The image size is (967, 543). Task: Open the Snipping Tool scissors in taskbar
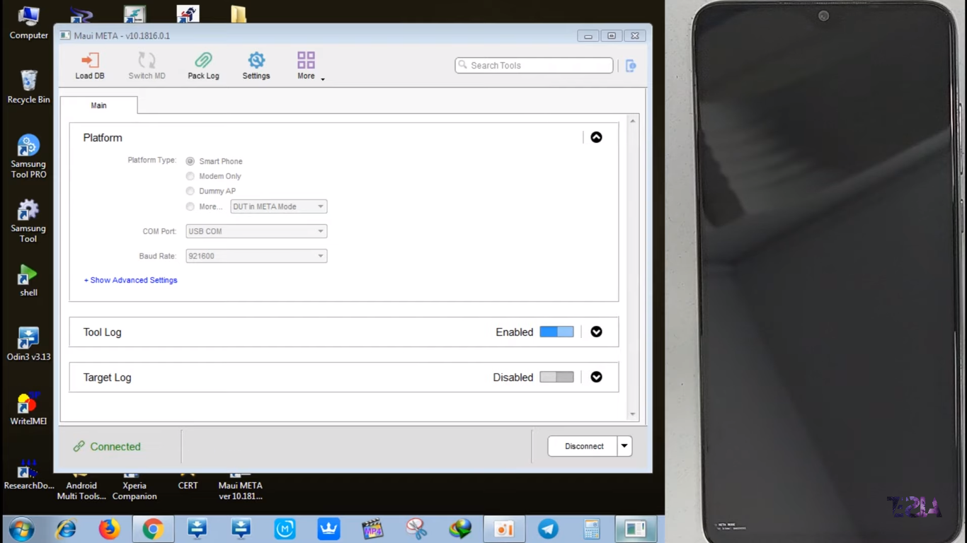point(416,529)
